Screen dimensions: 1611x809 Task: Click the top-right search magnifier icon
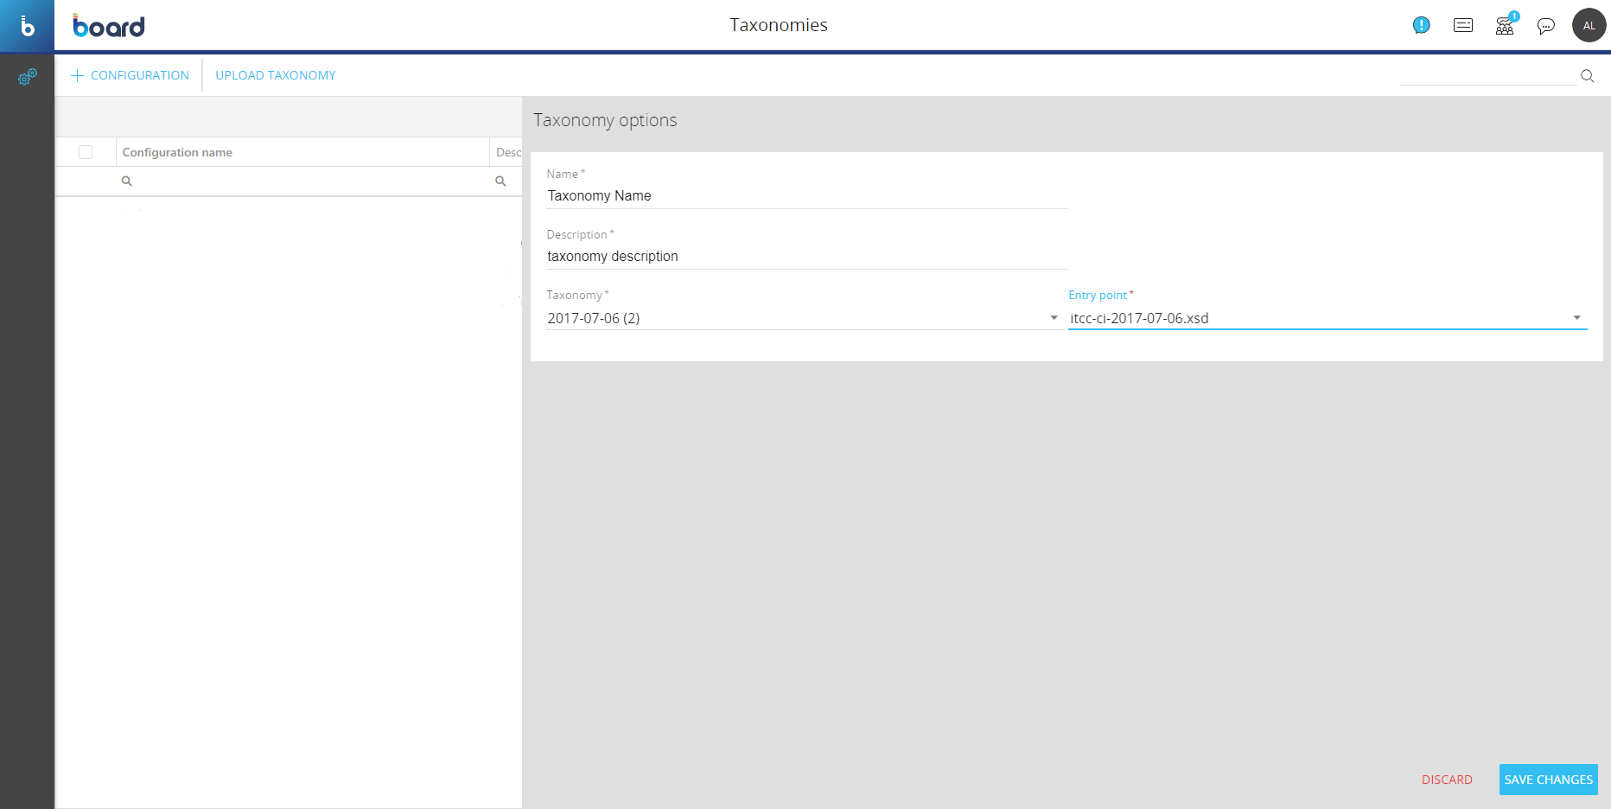point(1587,76)
